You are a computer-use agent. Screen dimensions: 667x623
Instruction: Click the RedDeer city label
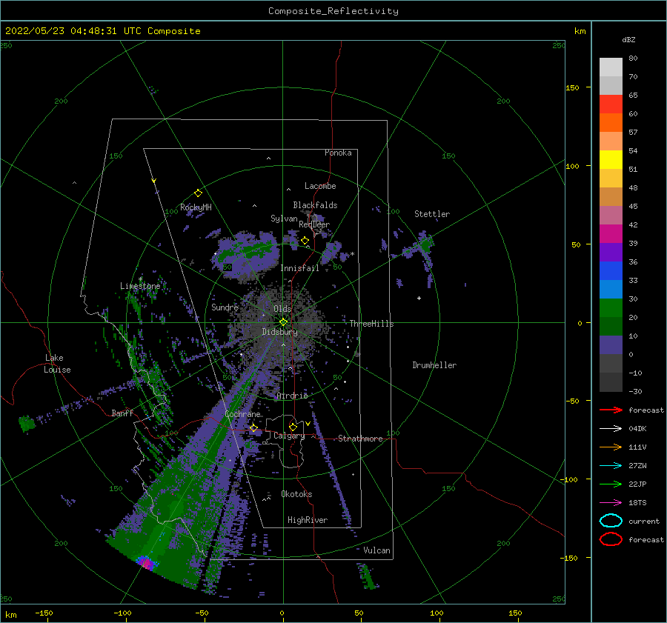pyautogui.click(x=314, y=224)
